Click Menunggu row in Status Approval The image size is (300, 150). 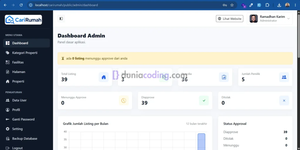pyautogui.click(x=255, y=145)
